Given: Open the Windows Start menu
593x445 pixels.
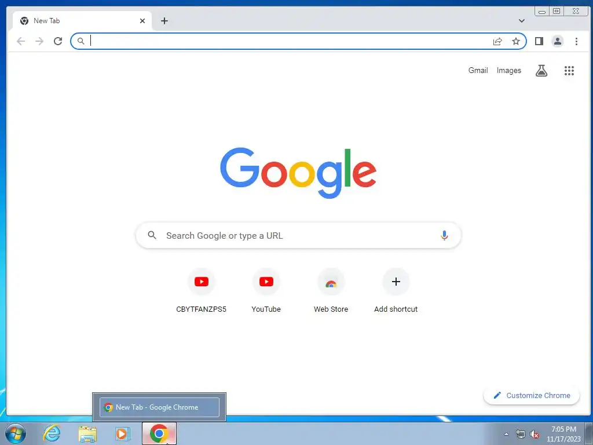Looking at the screenshot, I should (16, 433).
